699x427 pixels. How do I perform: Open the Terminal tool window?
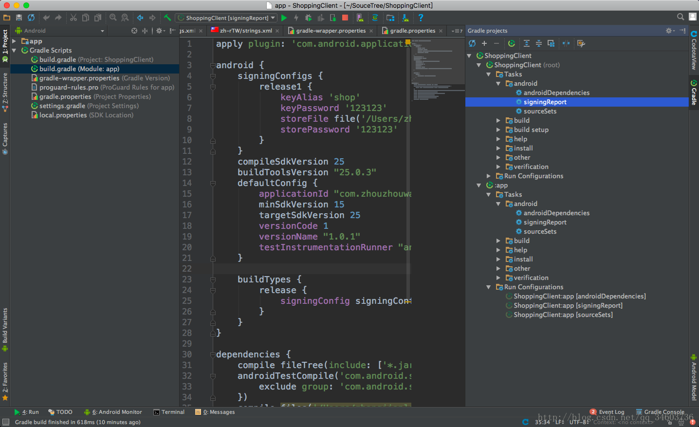(x=169, y=412)
